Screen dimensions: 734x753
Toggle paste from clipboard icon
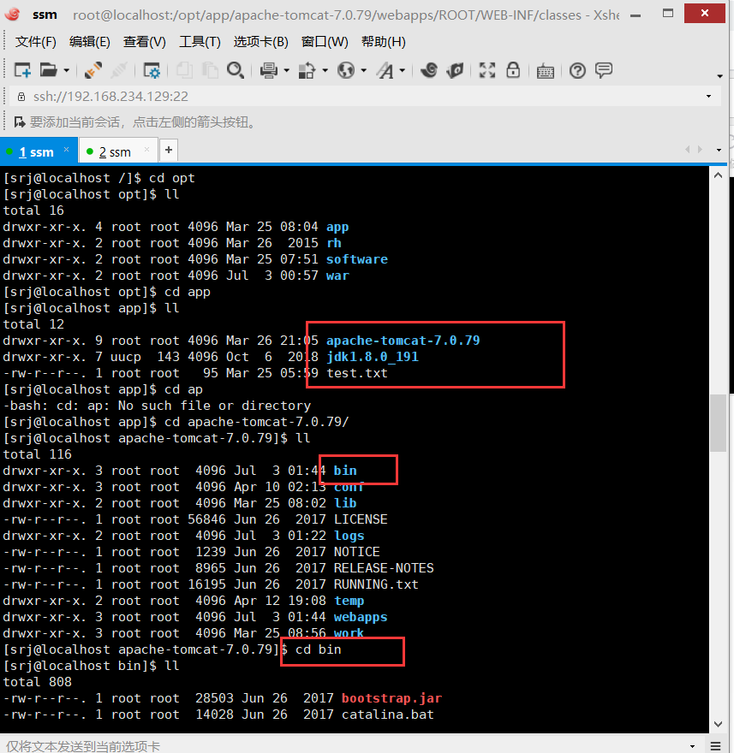[211, 71]
